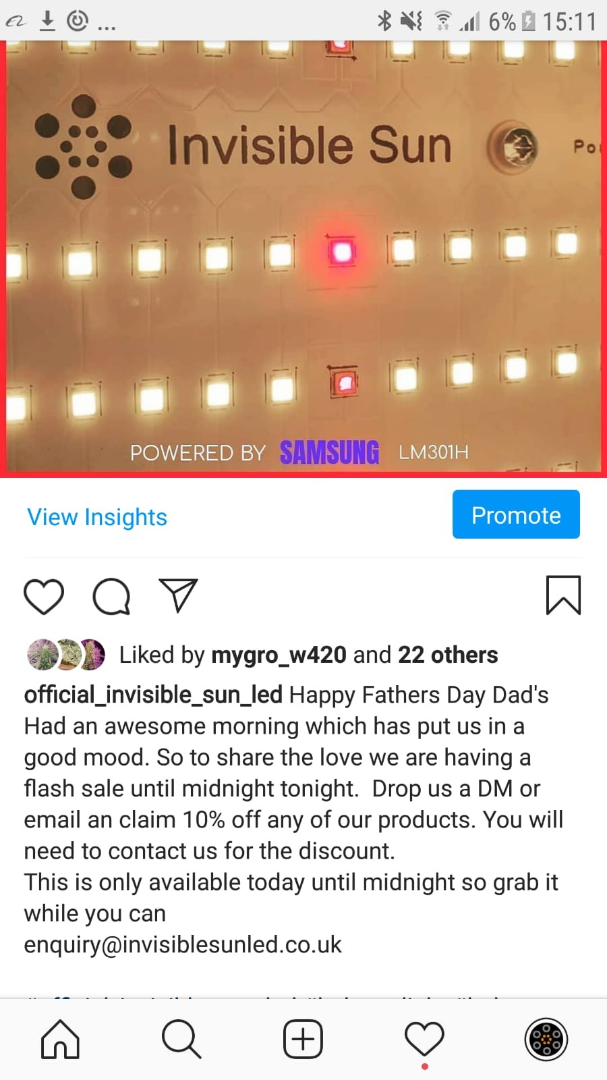The width and height of the screenshot is (607, 1080).
Task: Open official_invisible_sun_led username in caption
Action: point(153,695)
